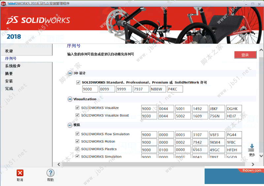Screen dimensions: 264x186
Task: Click Flow Simulation serial field V8F3
Action: [217, 135]
